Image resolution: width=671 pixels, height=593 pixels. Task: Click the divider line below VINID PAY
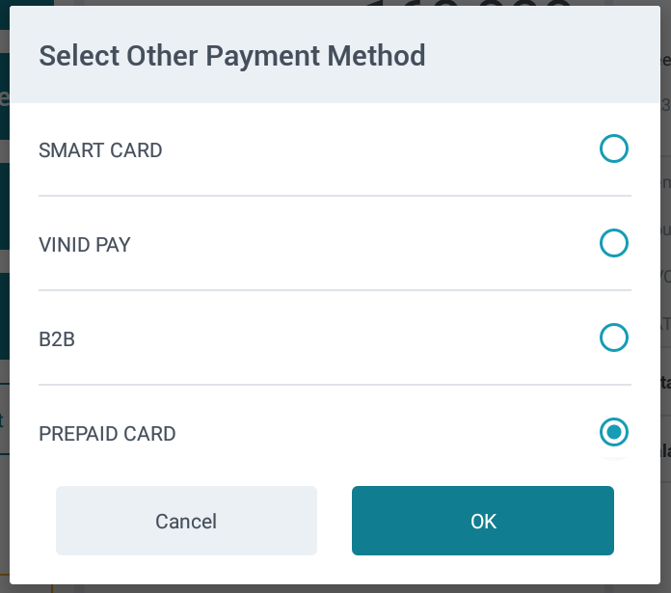click(335, 290)
